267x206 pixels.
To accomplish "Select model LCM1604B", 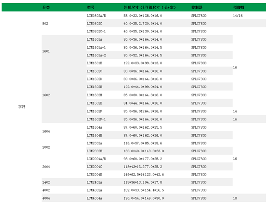I will click(94, 135).
